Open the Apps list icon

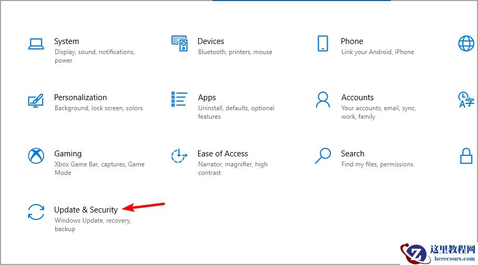pyautogui.click(x=180, y=99)
